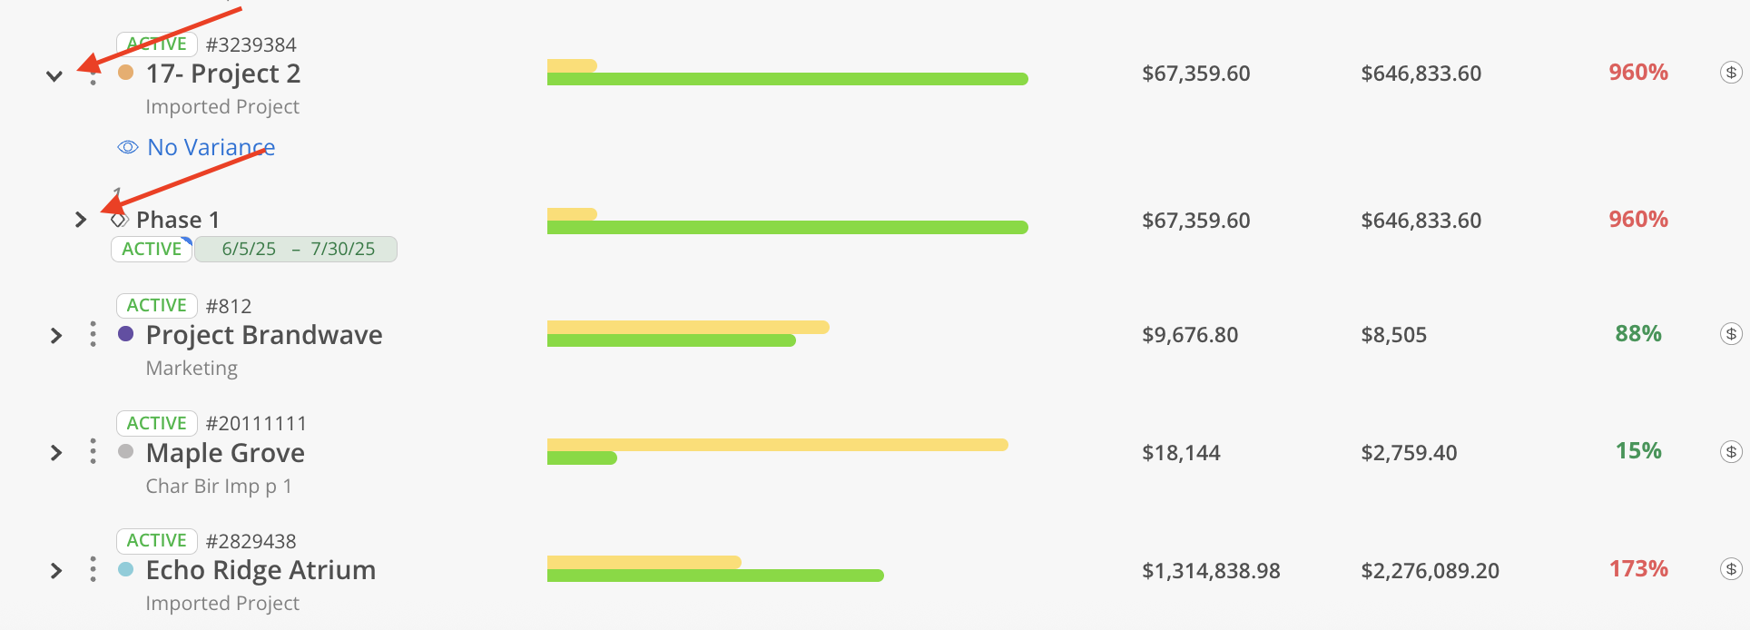Click the Phase 1 ACTIVE status badge

152,249
